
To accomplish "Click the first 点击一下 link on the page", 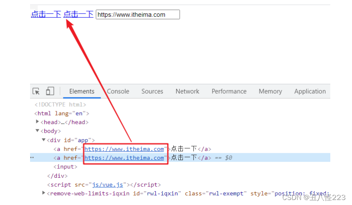I will (x=46, y=14).
